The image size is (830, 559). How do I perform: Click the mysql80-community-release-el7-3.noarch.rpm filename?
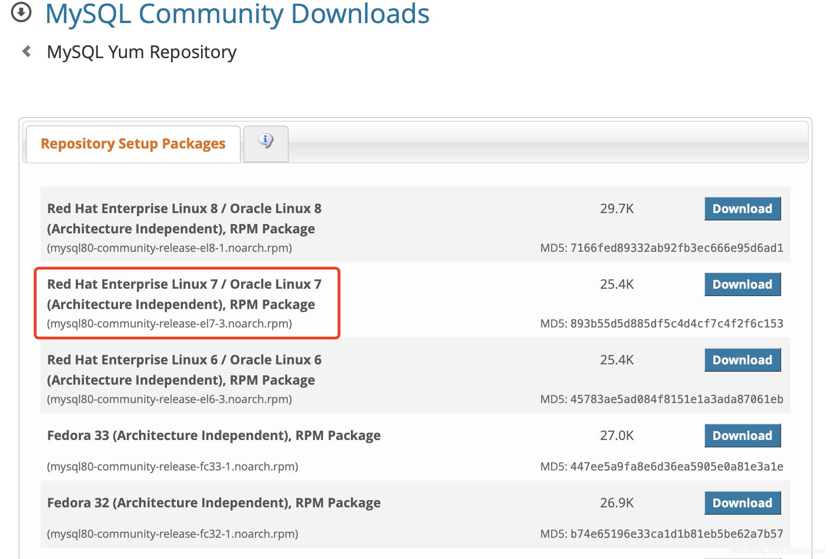pos(170,324)
